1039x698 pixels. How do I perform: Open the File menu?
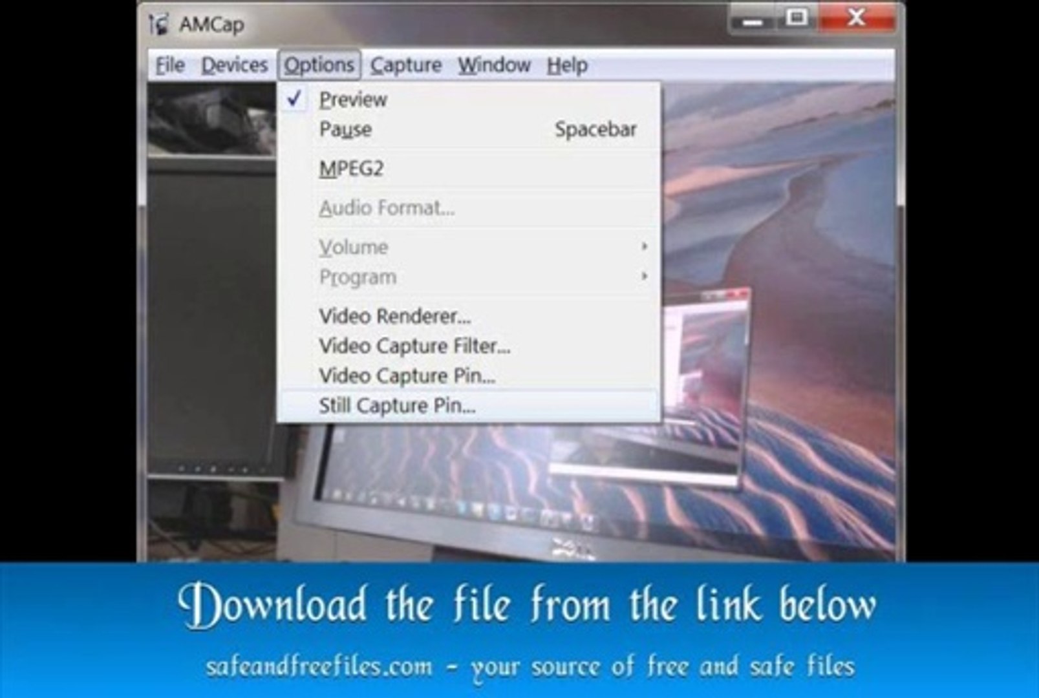click(x=170, y=65)
